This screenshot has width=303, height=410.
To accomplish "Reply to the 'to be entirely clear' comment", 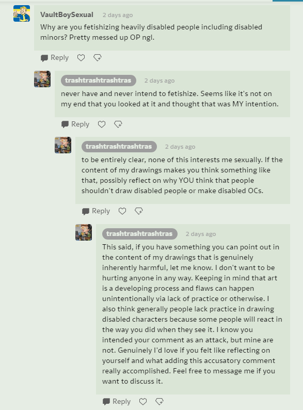I will click(x=96, y=211).
